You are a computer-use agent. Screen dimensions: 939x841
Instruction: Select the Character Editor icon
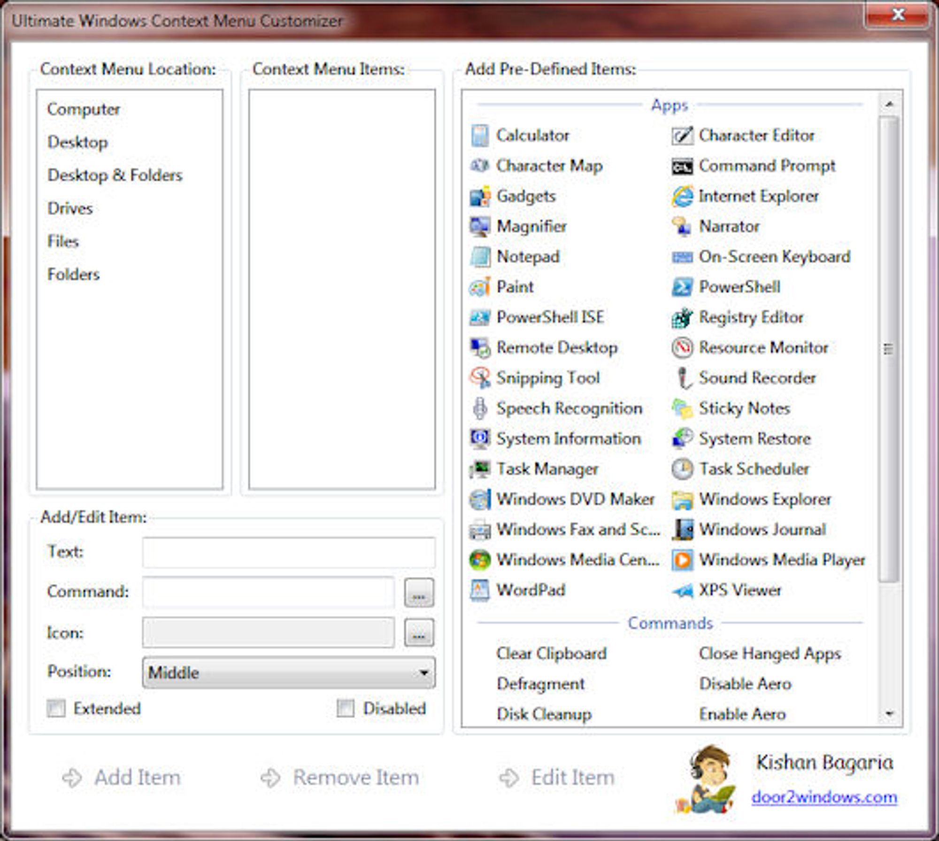coord(682,136)
